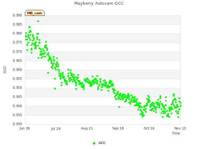
Task: Click the isolated data point near 0.350 in July
Action: pos(55,88)
